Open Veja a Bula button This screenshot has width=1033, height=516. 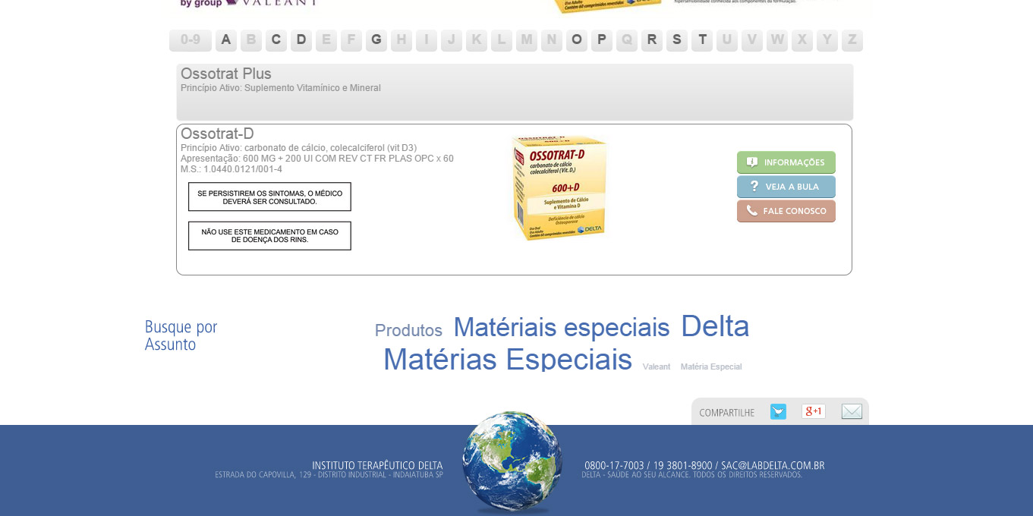click(786, 187)
